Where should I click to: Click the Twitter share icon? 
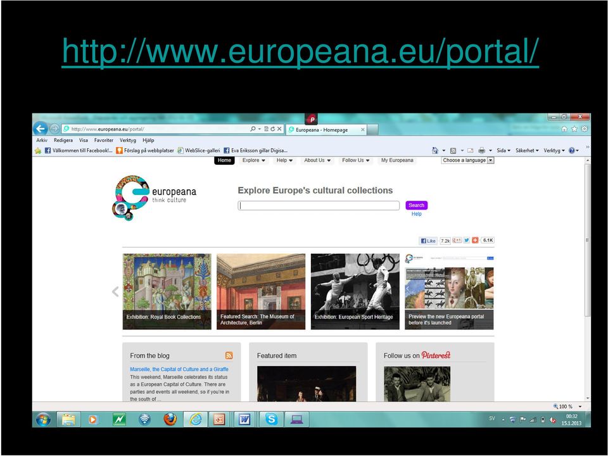(x=467, y=241)
